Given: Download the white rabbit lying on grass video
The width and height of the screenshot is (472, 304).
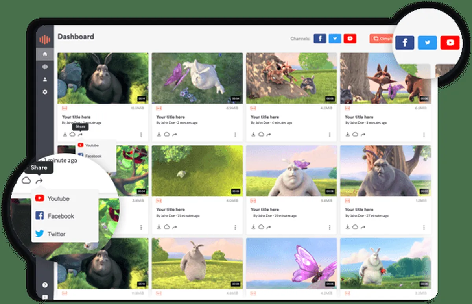Looking at the screenshot, I should point(159,134).
